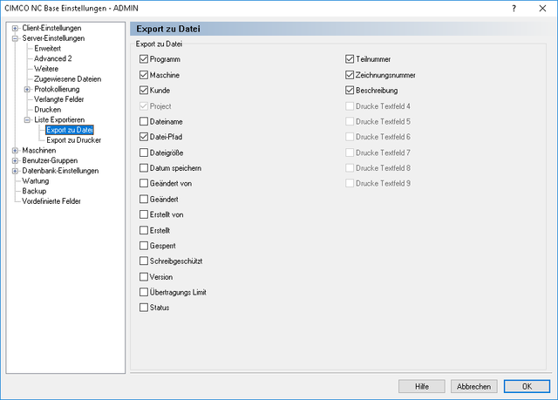Image resolution: width=558 pixels, height=400 pixels.
Task: Select Vordefinierte Felder tree item
Action: (51, 201)
